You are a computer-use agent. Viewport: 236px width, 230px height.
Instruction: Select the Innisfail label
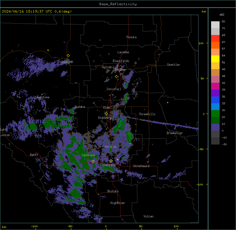(x=114, y=89)
